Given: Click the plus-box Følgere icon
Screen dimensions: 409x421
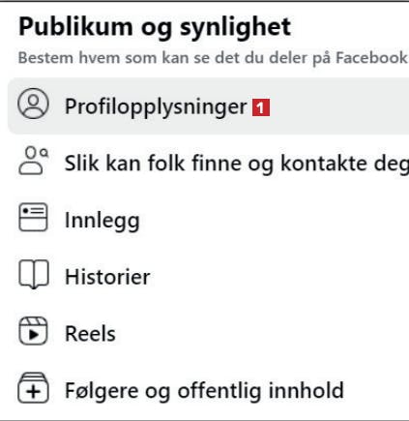Looking at the screenshot, I should [x=33, y=388].
